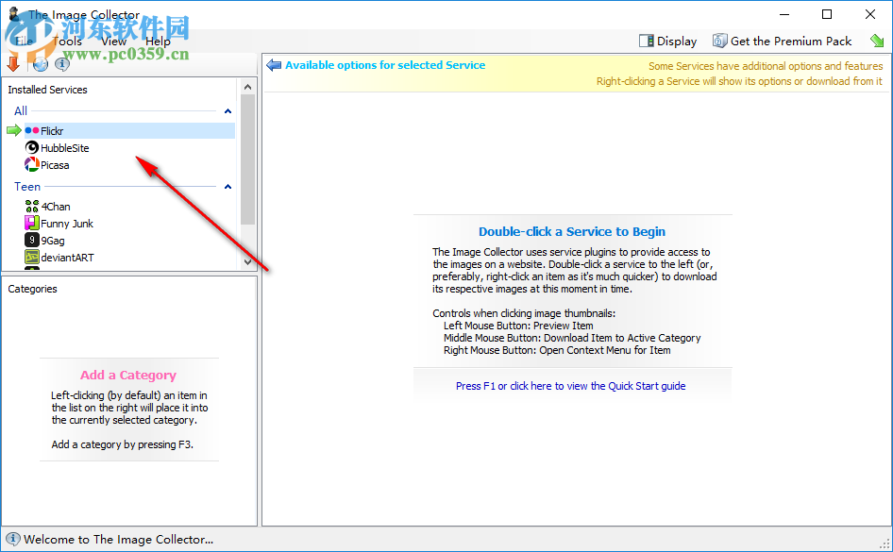The height and width of the screenshot is (552, 893).
Task: Click the Funny Junk service icon
Action: [x=32, y=223]
